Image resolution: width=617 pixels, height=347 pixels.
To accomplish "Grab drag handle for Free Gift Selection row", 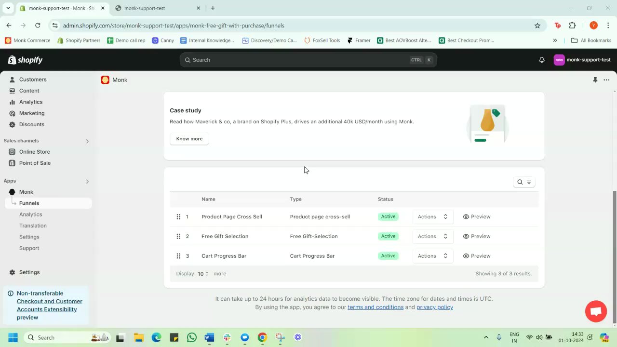I will click(x=178, y=236).
